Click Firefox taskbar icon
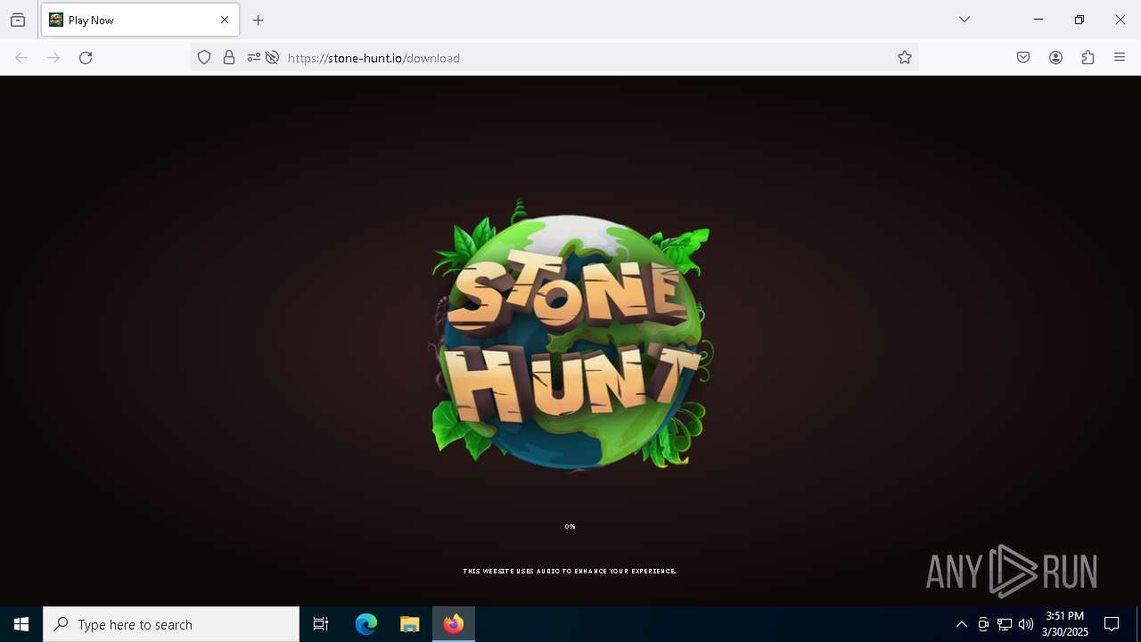Image resolution: width=1141 pixels, height=642 pixels. 454,624
